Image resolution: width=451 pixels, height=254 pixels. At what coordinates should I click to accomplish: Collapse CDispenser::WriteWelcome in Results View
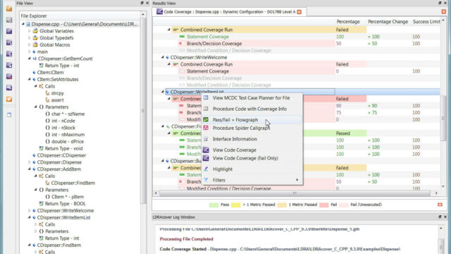(x=163, y=57)
